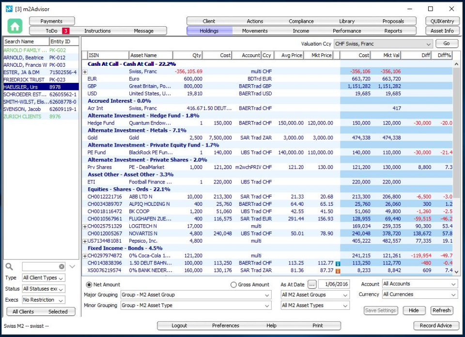Screen dimensions: 465x337
Task: Click the Refresh button
Action: tap(441, 310)
